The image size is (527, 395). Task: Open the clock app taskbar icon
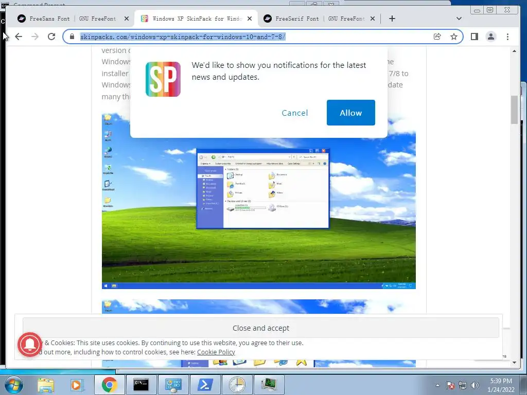coord(237,385)
